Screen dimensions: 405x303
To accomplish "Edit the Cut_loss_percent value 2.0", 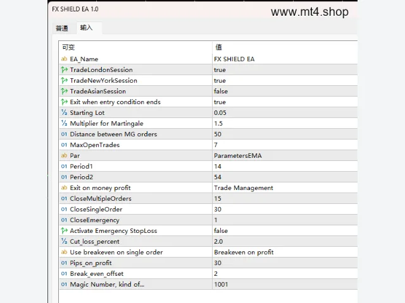I will tap(285, 241).
